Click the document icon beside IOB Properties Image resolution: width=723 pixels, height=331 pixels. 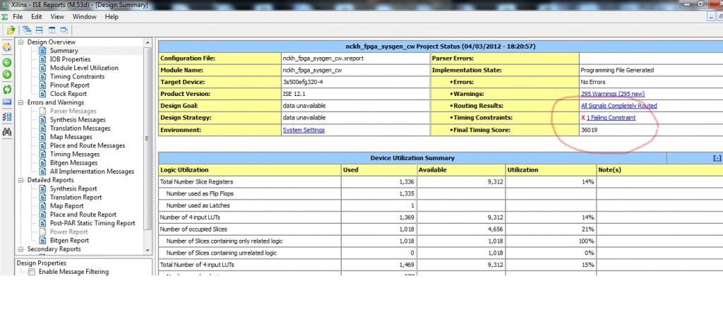point(43,59)
